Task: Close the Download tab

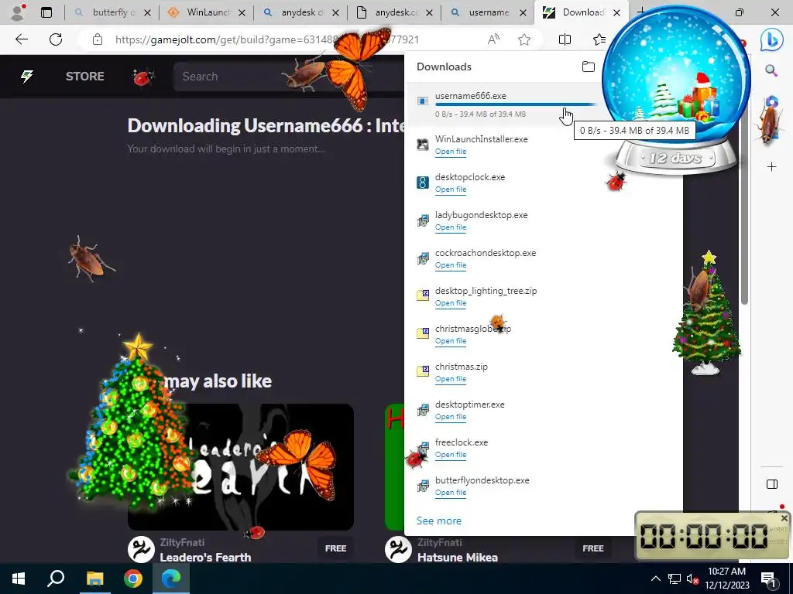Action: click(616, 13)
